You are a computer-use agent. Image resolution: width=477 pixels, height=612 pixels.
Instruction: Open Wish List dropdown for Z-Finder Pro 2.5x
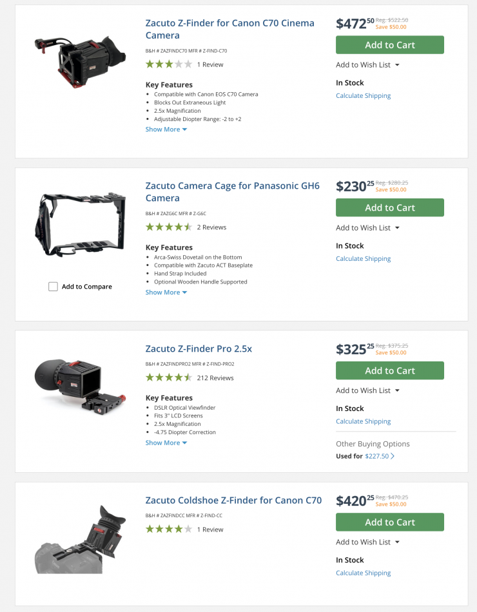click(x=367, y=390)
